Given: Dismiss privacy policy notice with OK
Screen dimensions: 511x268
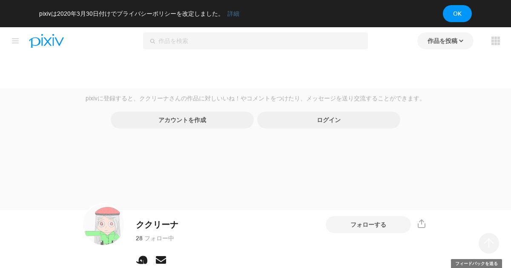Looking at the screenshot, I should click(457, 14).
